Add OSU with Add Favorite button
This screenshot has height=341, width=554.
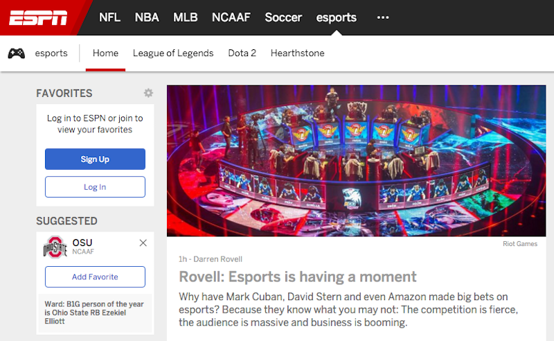pyautogui.click(x=95, y=277)
